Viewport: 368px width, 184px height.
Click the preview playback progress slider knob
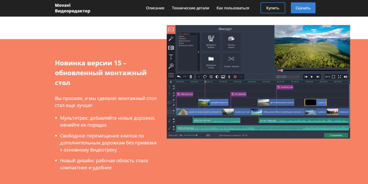tap(282, 71)
